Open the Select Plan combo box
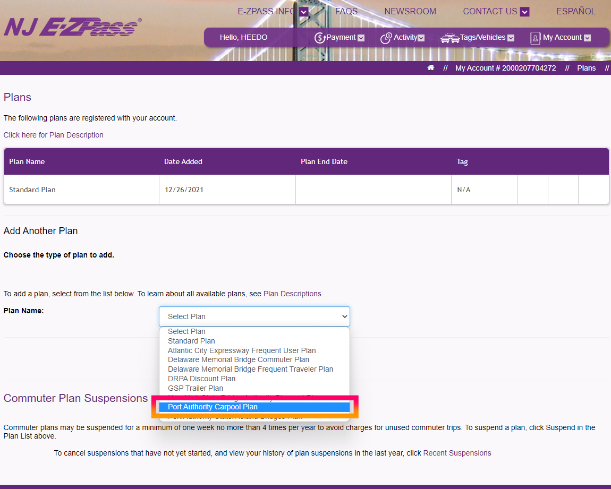Screen dimensions: 611x489 click(x=254, y=316)
